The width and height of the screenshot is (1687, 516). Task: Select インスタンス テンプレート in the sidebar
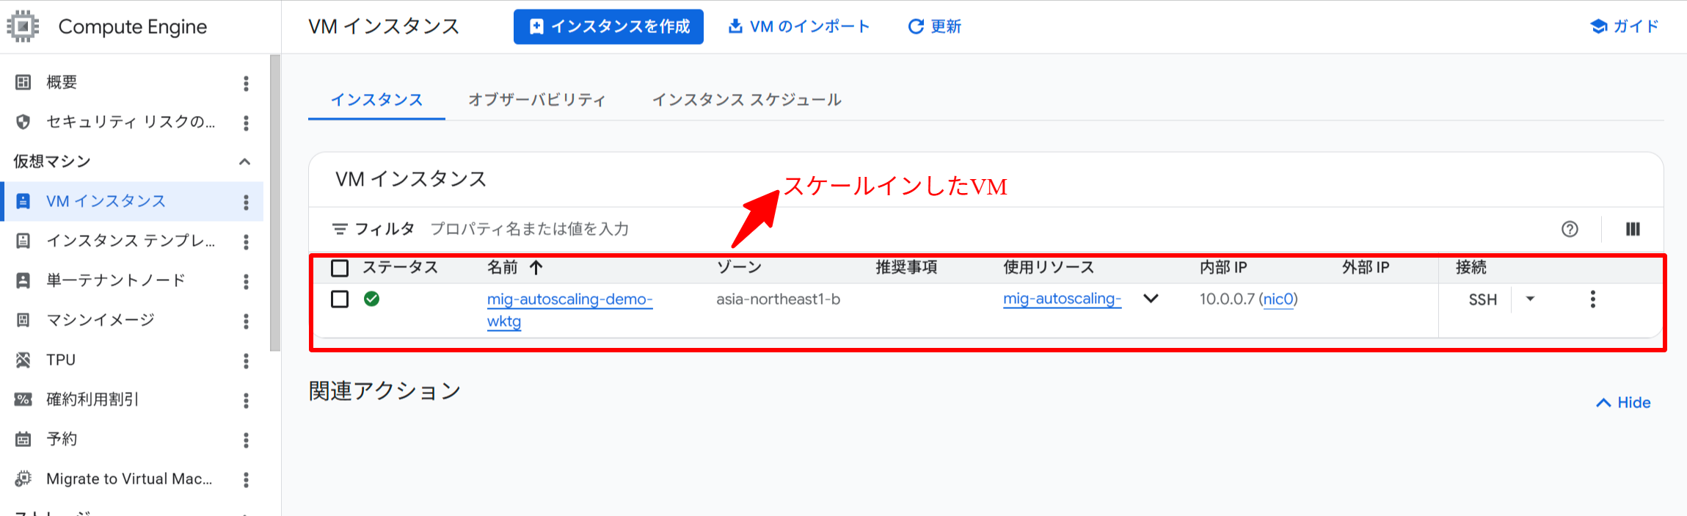(131, 241)
